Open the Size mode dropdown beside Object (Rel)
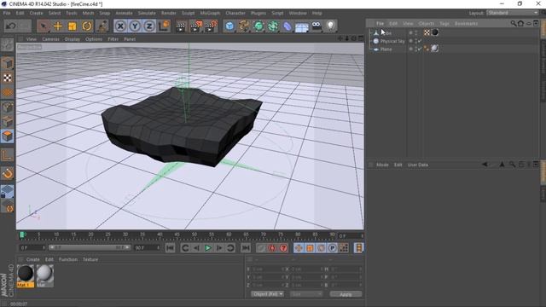Screen dimensions: 546x307 pyautogui.click(x=305, y=294)
